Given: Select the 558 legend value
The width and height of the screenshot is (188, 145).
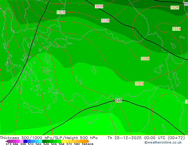Looking at the screenshot, I should pos(61,144).
